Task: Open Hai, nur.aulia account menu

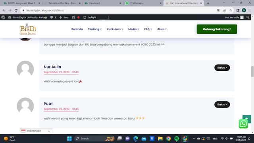Action: click(234, 17)
